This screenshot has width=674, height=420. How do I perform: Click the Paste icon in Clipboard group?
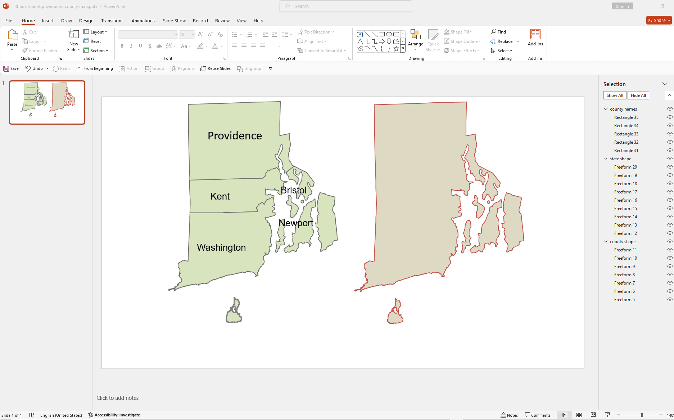[x=12, y=35]
